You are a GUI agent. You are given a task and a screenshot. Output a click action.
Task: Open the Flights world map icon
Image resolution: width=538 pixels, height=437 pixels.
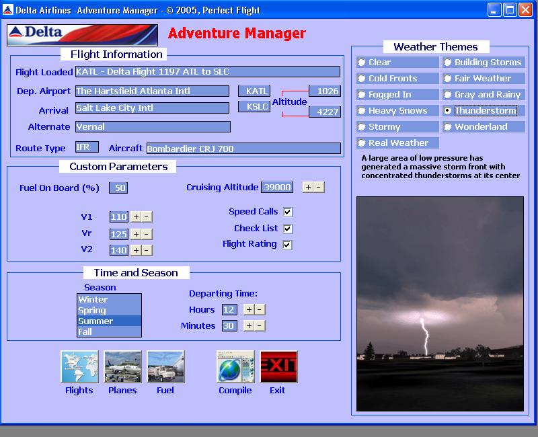pos(79,366)
